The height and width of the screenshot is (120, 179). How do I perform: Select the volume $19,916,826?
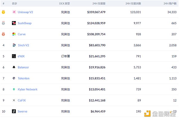(x=97, y=67)
